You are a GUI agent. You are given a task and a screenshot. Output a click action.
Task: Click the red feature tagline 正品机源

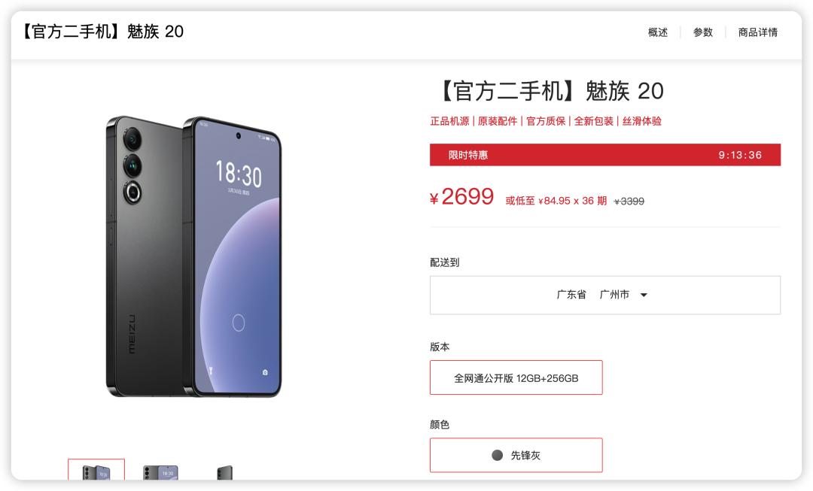click(x=449, y=121)
